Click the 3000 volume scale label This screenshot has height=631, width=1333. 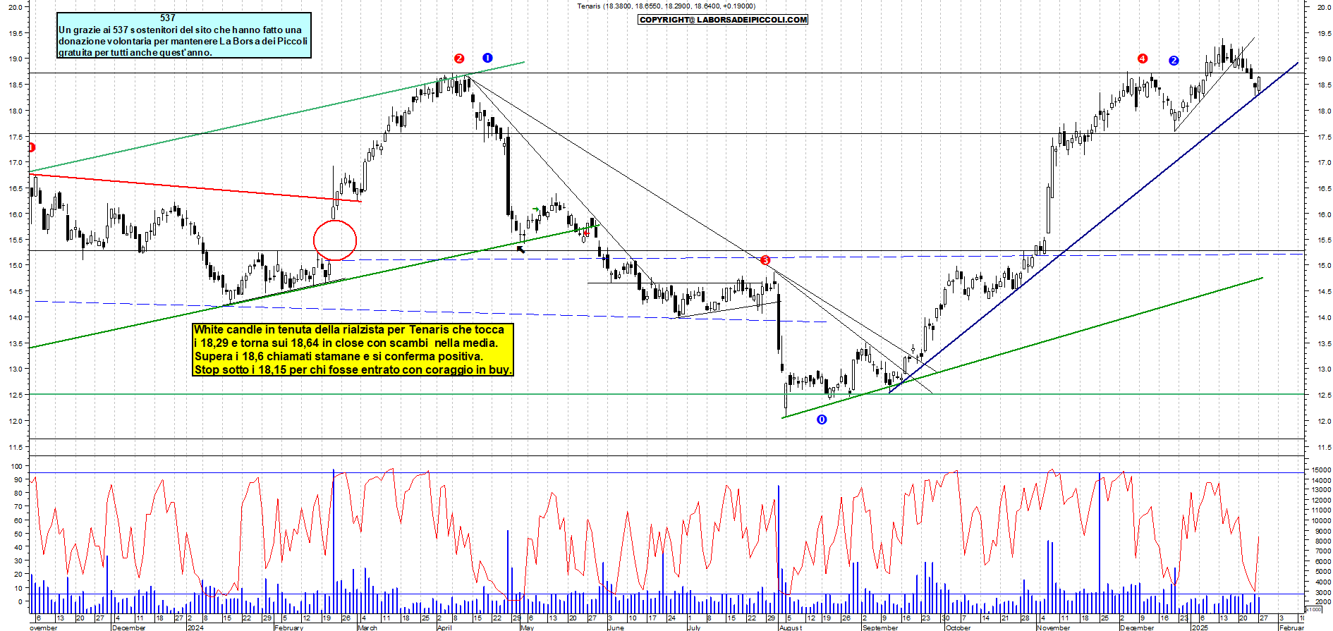[1322, 593]
